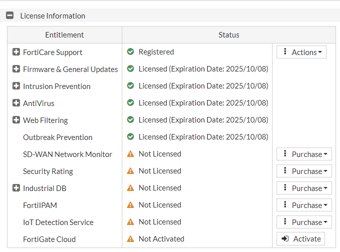Screen dimensions: 340x252
Task: Expand the FortiCare Support entitlement row
Action: (x=16, y=52)
